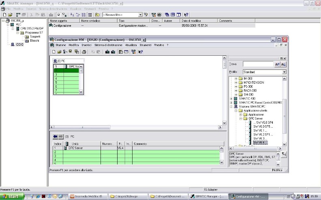The width and height of the screenshot is (321, 200).
Task: Click the context help arrow icon in HW Config
Action: pyautogui.click(x=140, y=52)
